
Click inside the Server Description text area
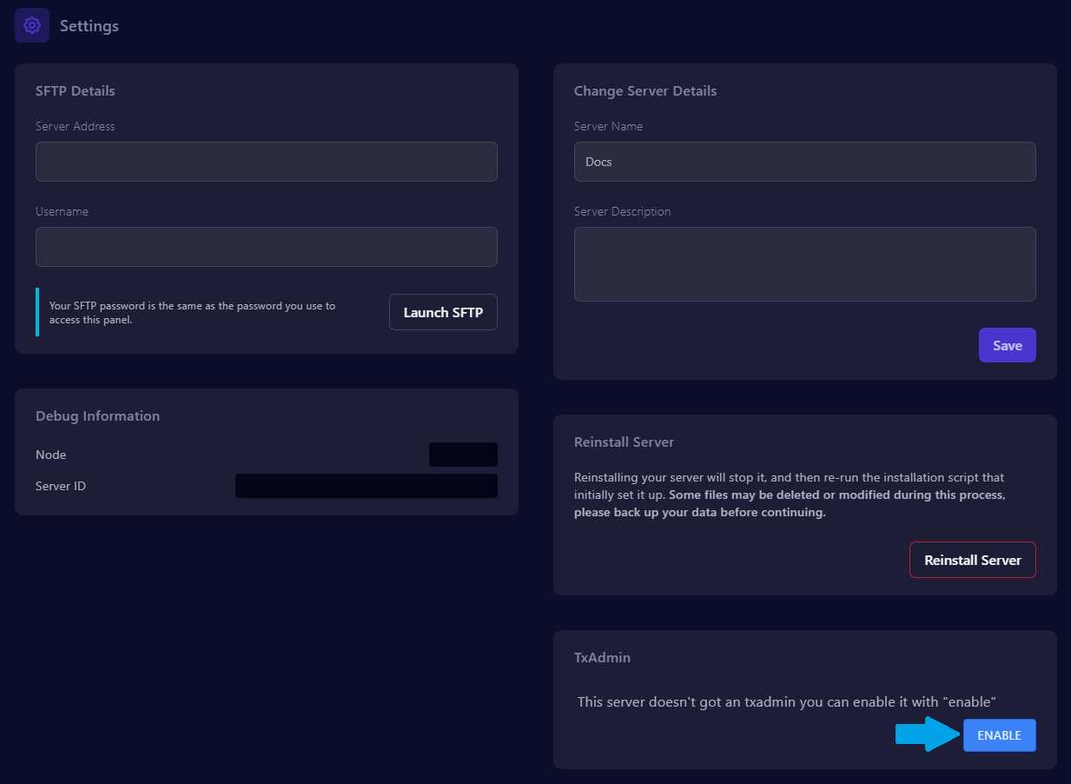point(804,264)
